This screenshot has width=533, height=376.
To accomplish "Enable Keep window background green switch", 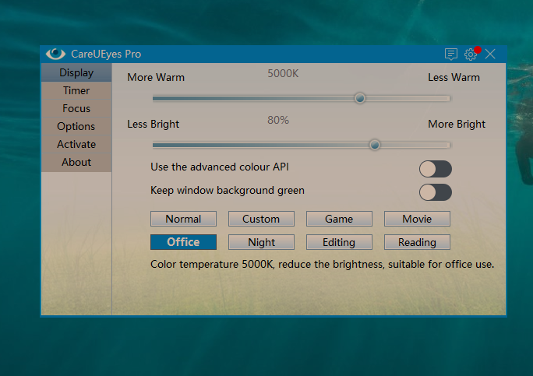I will coord(435,192).
